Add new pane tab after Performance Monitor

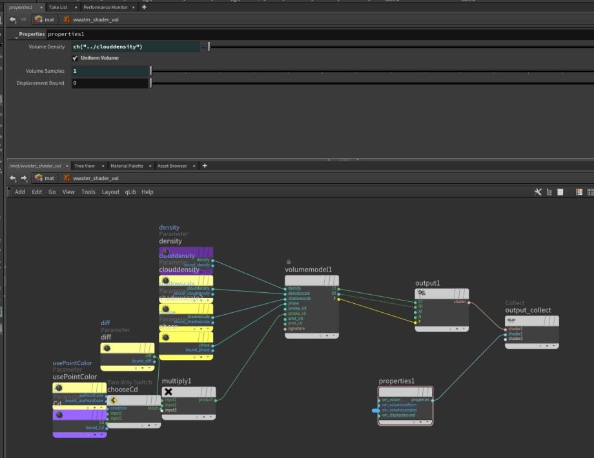[144, 7]
